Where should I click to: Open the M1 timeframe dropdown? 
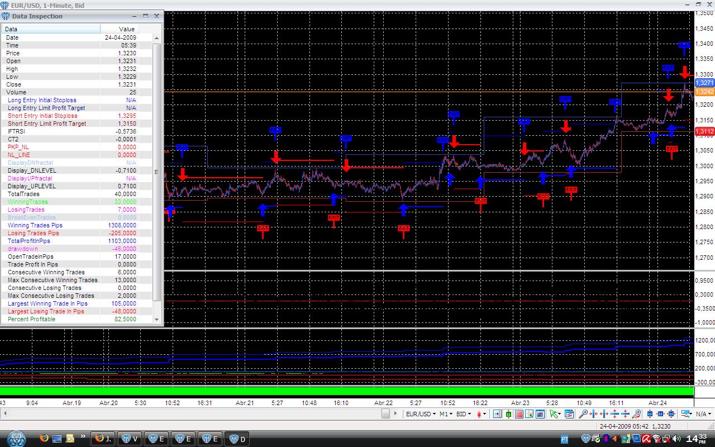click(446, 414)
